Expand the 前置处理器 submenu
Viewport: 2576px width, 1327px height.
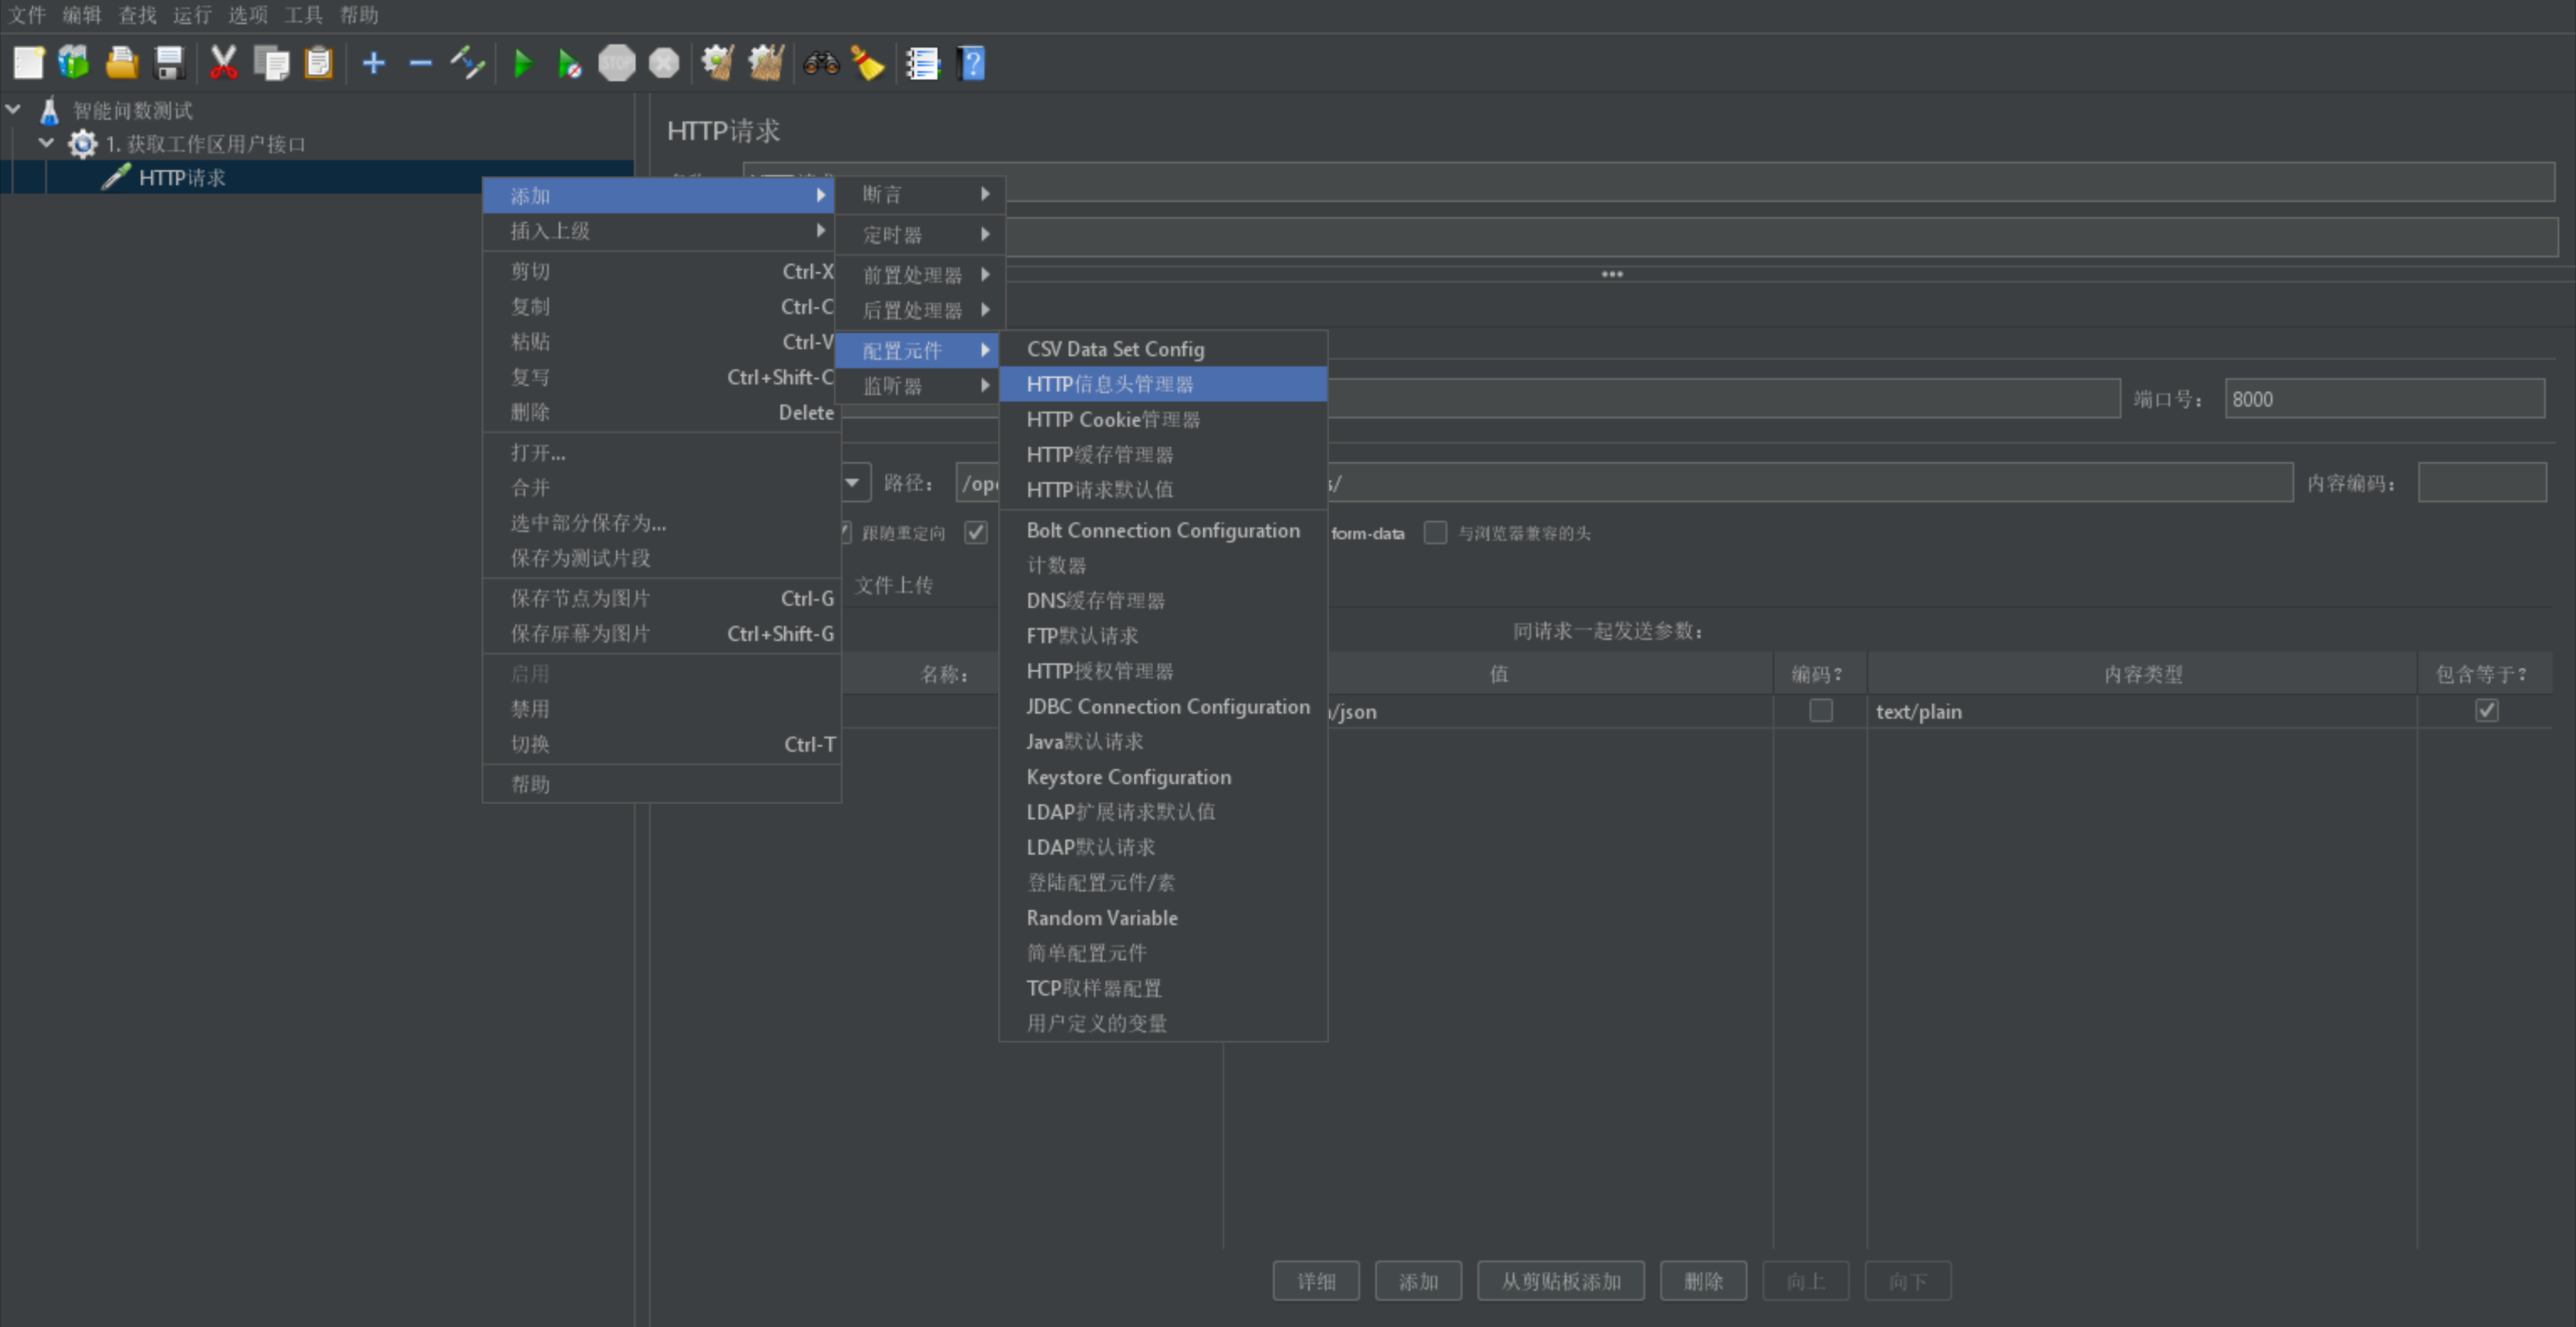[x=921, y=274]
